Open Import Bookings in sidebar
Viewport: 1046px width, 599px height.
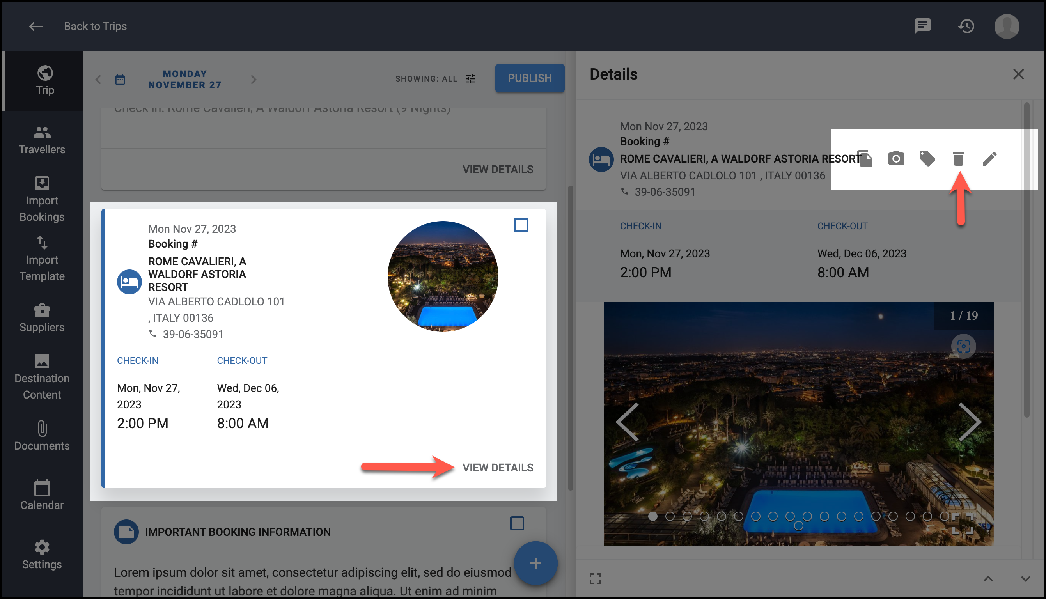click(42, 200)
